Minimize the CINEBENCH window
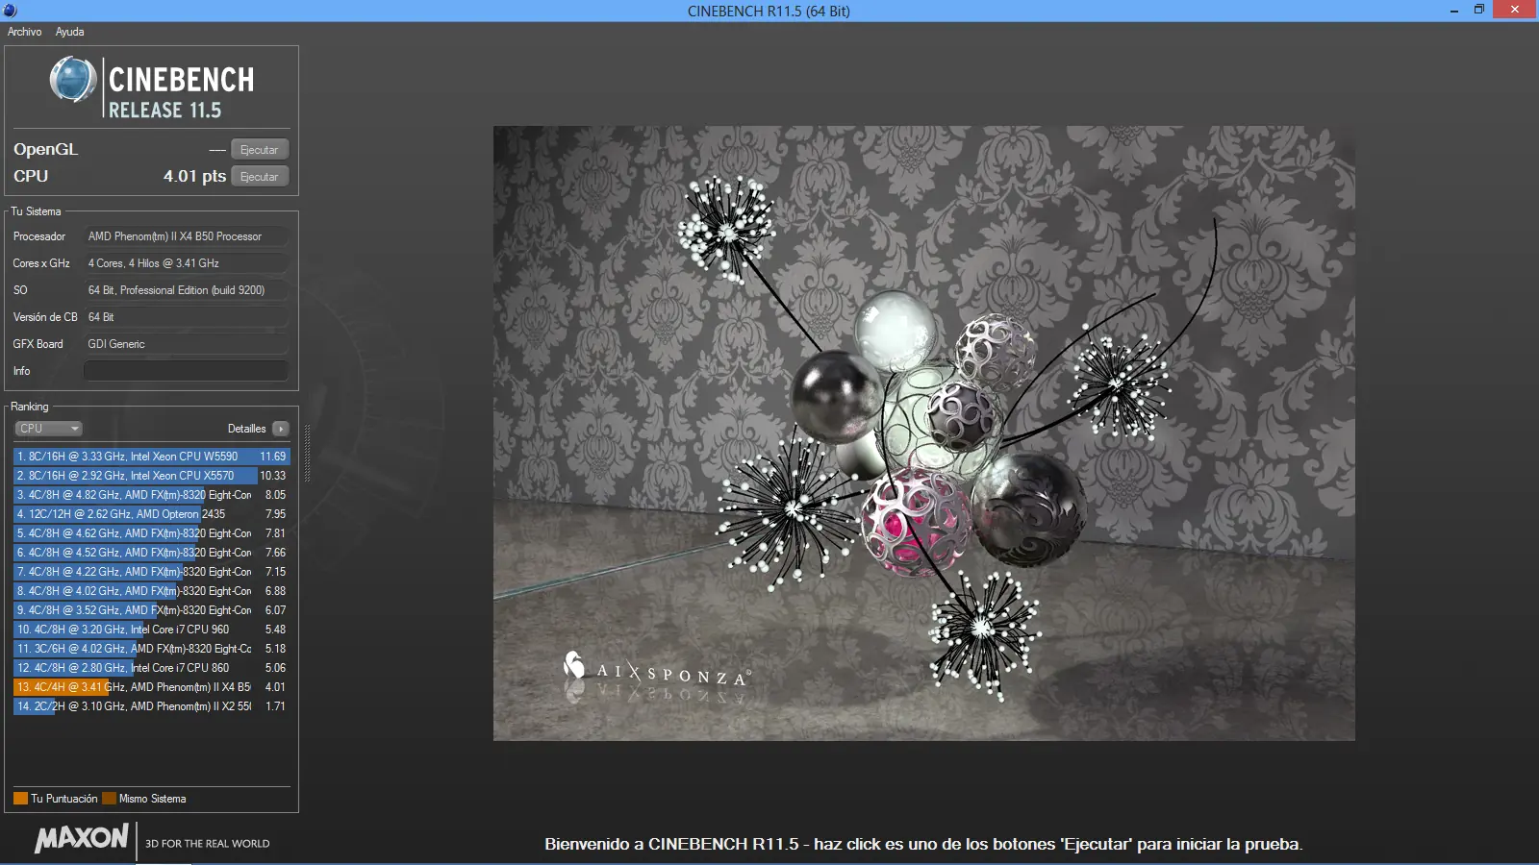The height and width of the screenshot is (865, 1539). 1454,11
